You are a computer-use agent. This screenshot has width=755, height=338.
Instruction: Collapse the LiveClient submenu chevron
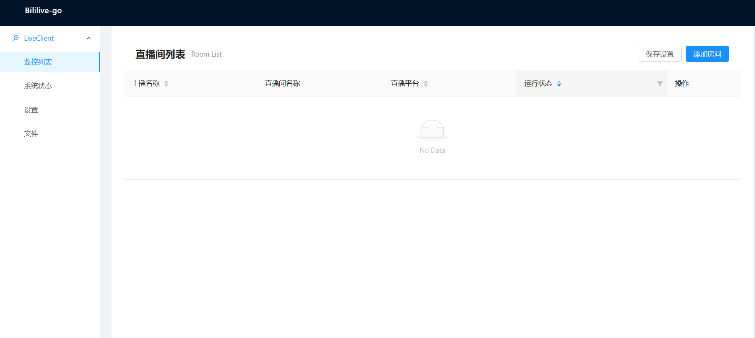(x=89, y=38)
